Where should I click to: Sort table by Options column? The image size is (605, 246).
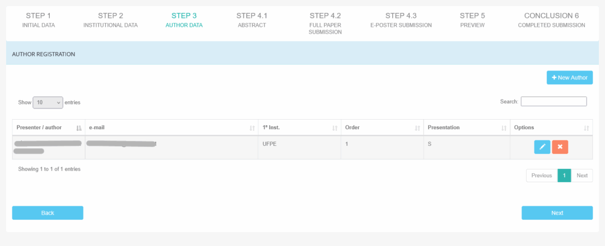551,127
